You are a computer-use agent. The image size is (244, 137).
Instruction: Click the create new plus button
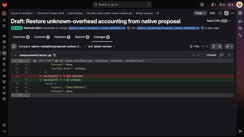coord(202,5)
